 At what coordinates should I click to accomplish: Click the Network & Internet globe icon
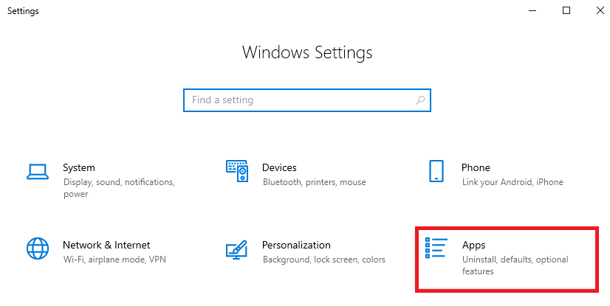tap(38, 247)
